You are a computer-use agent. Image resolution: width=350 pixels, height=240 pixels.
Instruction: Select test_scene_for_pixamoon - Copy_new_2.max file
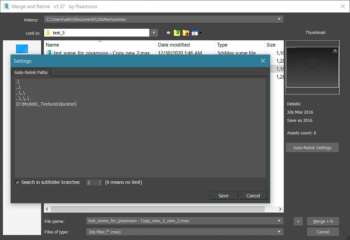pos(101,53)
